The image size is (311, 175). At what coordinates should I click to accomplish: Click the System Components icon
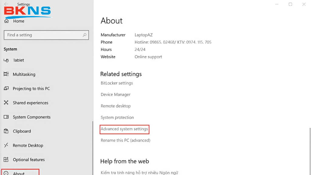click(x=6, y=117)
